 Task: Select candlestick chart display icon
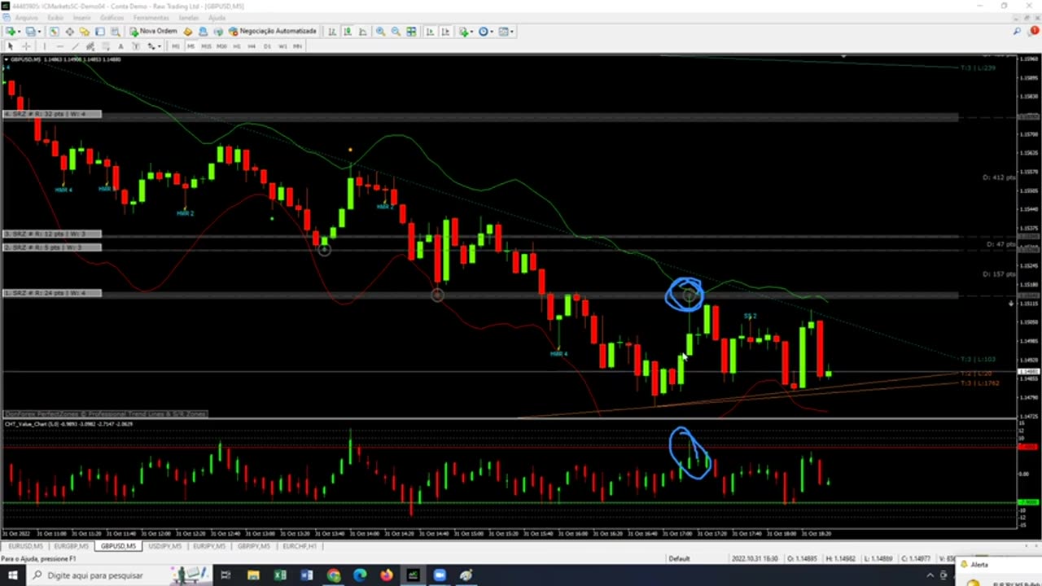point(348,31)
